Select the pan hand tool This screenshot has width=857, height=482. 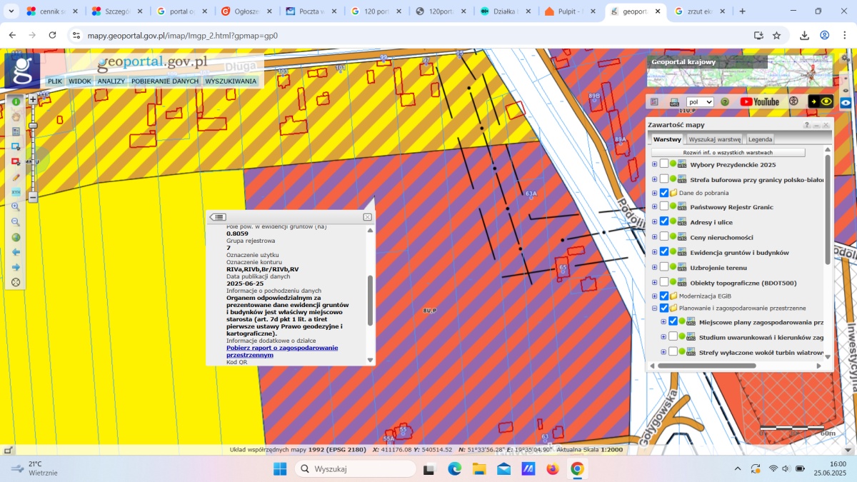click(16, 116)
